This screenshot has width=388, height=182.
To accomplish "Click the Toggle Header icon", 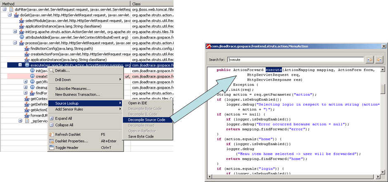I will click(x=52, y=148).
